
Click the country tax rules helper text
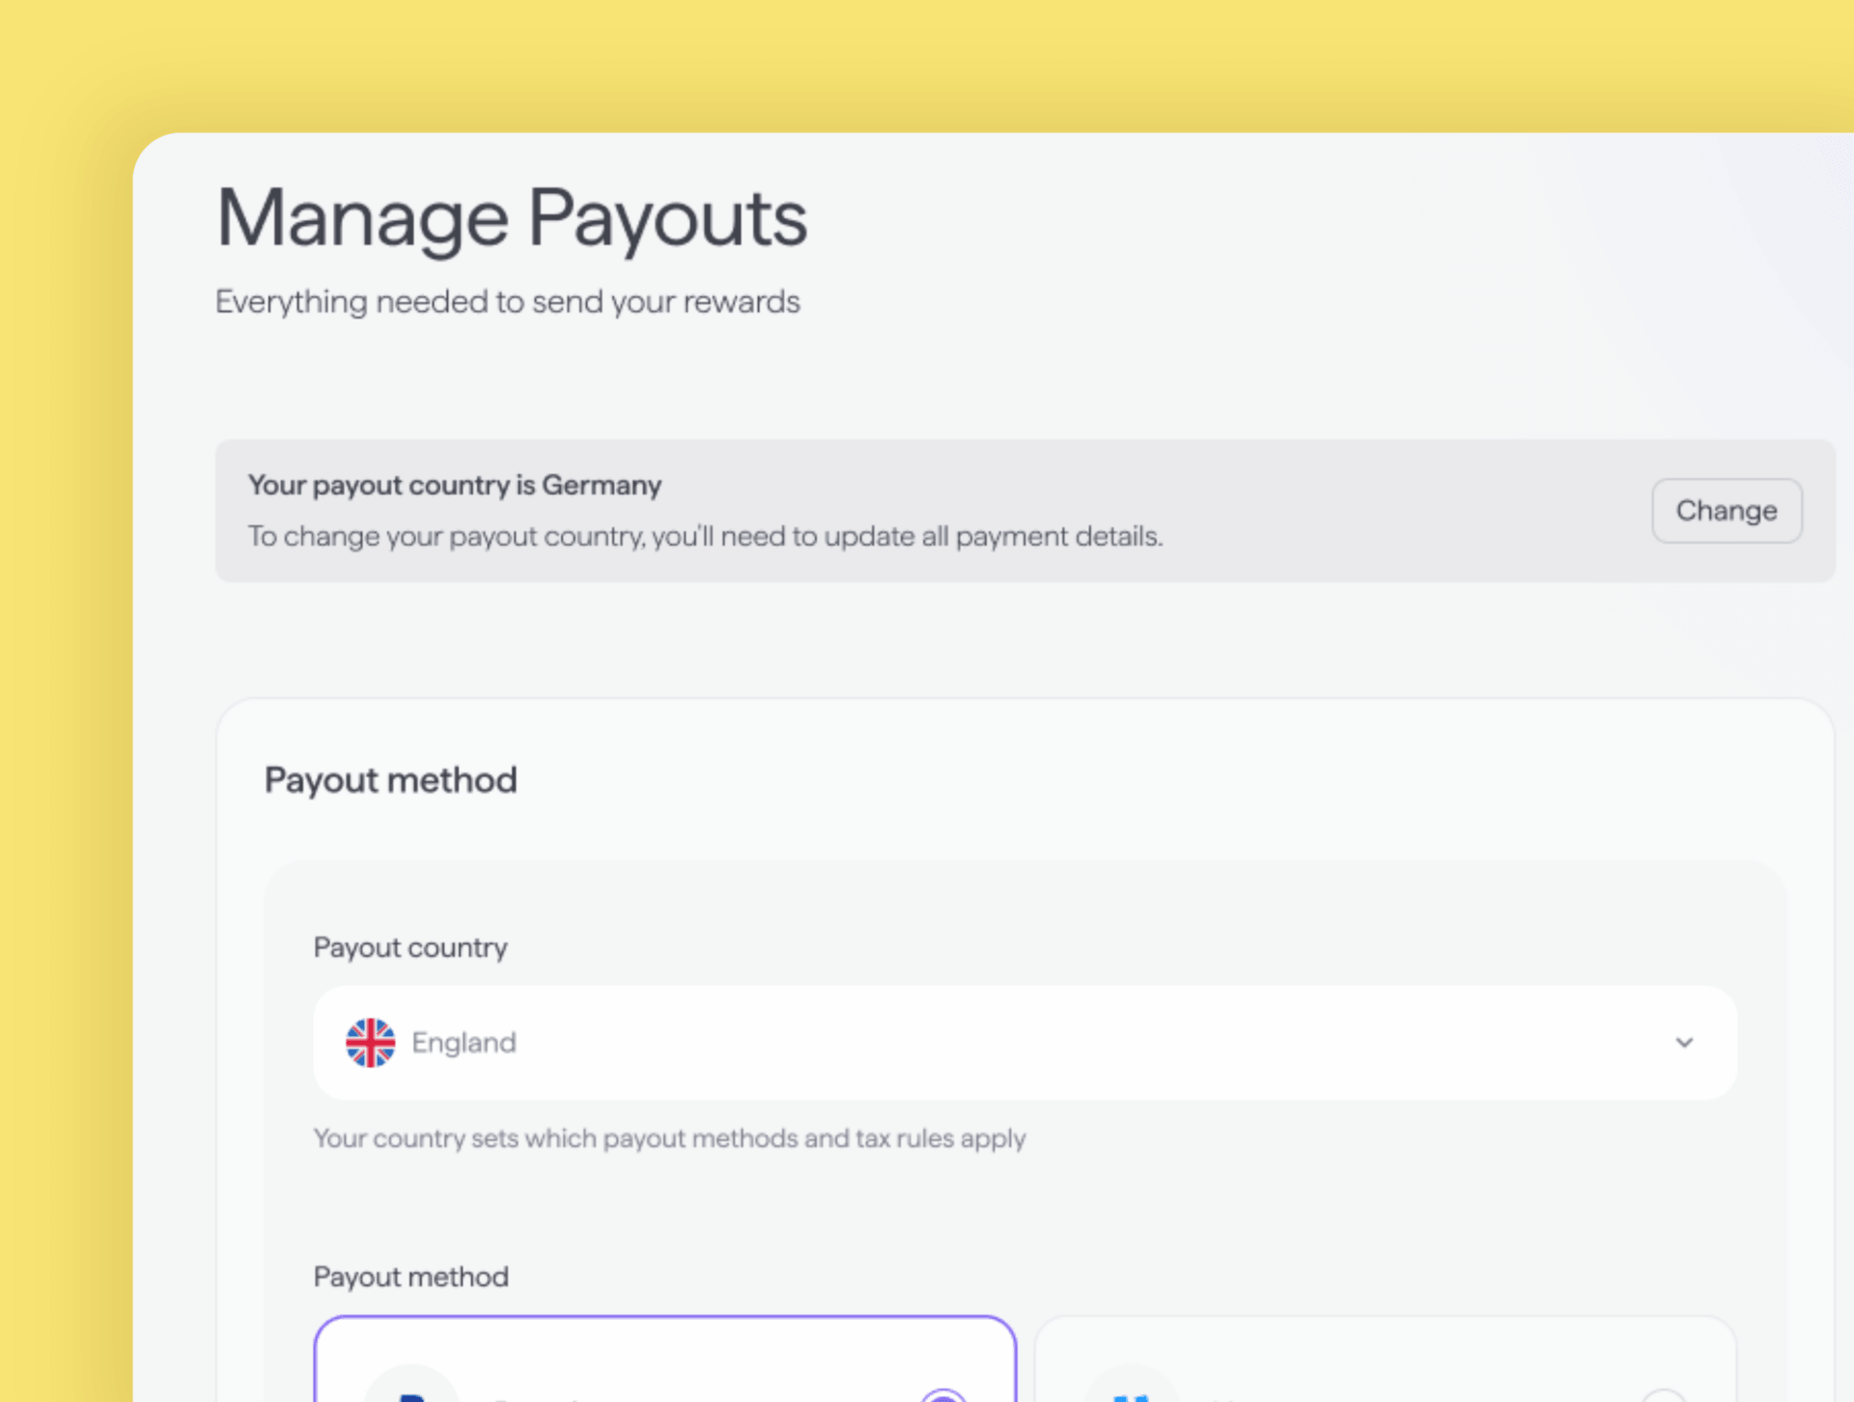coord(669,1138)
